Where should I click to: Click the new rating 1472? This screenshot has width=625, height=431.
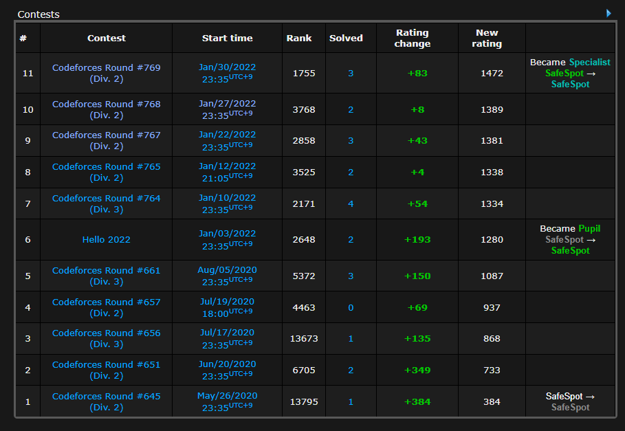(x=492, y=74)
